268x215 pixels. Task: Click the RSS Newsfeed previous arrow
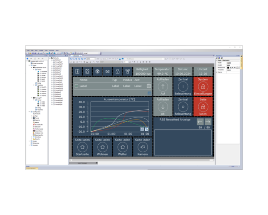(200, 122)
